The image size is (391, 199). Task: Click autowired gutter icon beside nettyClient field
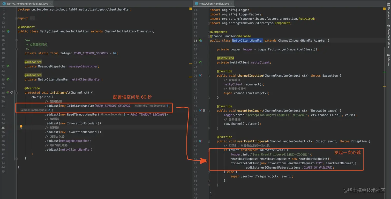[200, 62]
